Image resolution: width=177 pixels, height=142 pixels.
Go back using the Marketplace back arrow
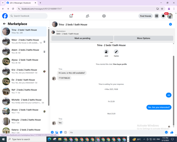coord(4,24)
